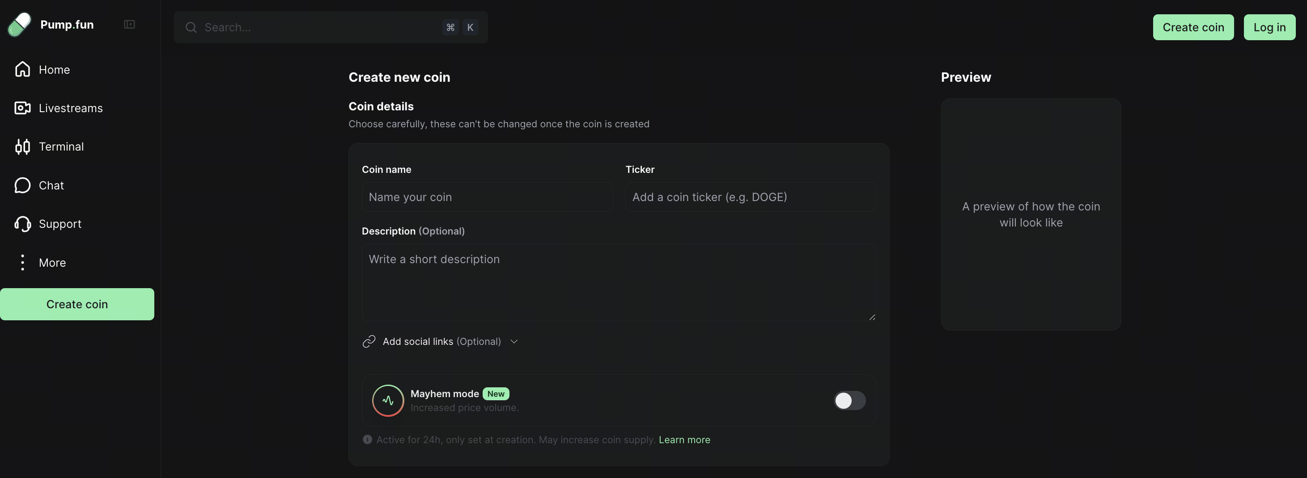Click the Mayhem mode waveform icon

pyautogui.click(x=388, y=400)
